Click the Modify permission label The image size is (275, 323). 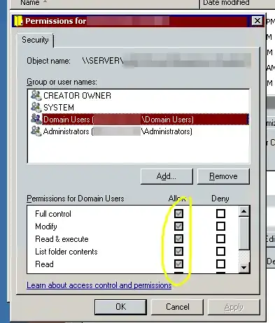[x=46, y=227]
